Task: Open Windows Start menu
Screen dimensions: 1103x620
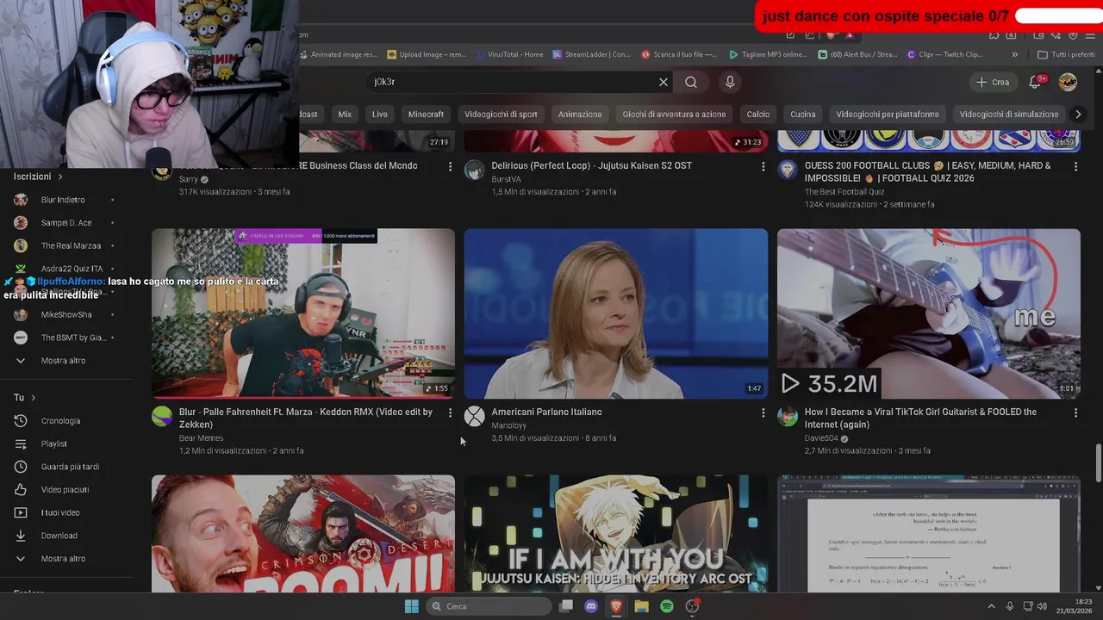Action: [x=412, y=606]
